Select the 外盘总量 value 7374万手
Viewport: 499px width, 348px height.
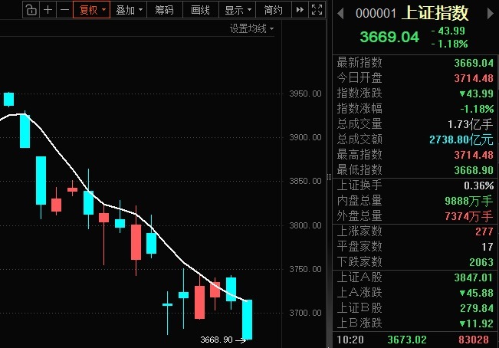point(469,216)
